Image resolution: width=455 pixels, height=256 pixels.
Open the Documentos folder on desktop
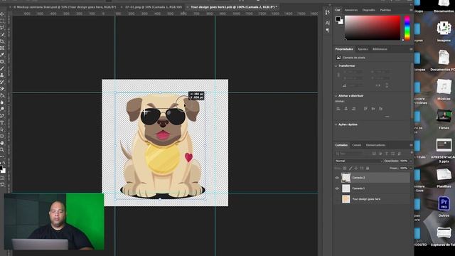[x=444, y=6]
